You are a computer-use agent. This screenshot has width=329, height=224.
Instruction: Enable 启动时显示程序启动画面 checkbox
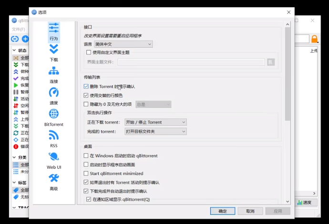(x=86, y=164)
